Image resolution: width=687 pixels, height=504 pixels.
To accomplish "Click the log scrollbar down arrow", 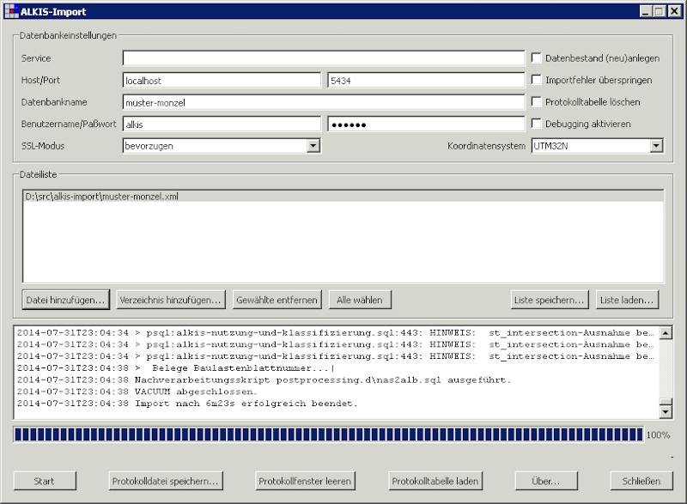I will pyautogui.click(x=666, y=411).
